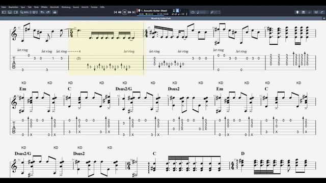
Task: Undo the last action
Action: pyautogui.click(x=42, y=12)
